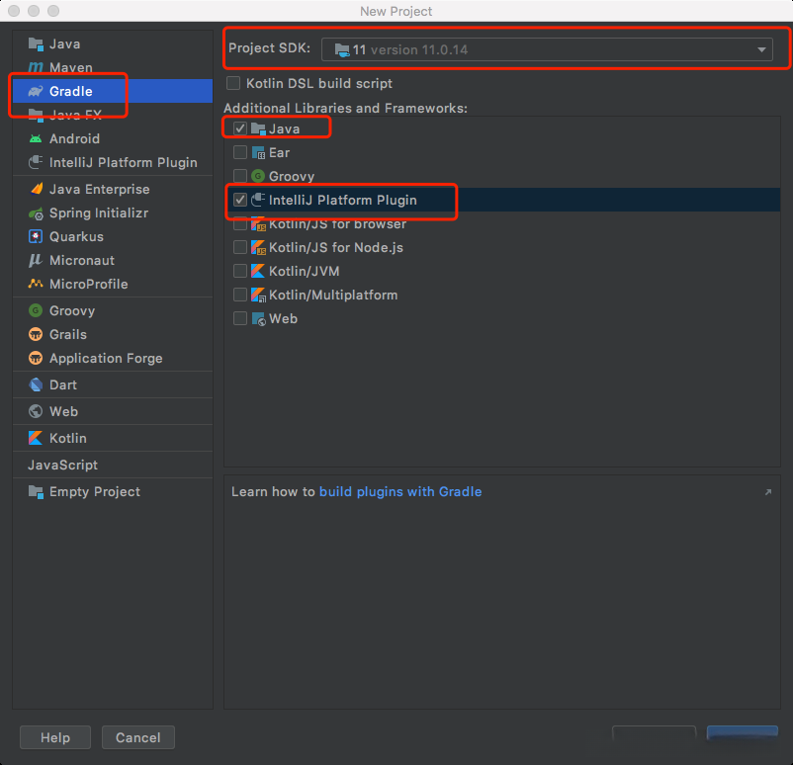
Task: Click the Java framework folder icon
Action: click(258, 128)
